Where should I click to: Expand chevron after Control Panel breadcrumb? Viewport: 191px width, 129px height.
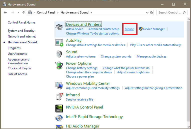point(58,12)
